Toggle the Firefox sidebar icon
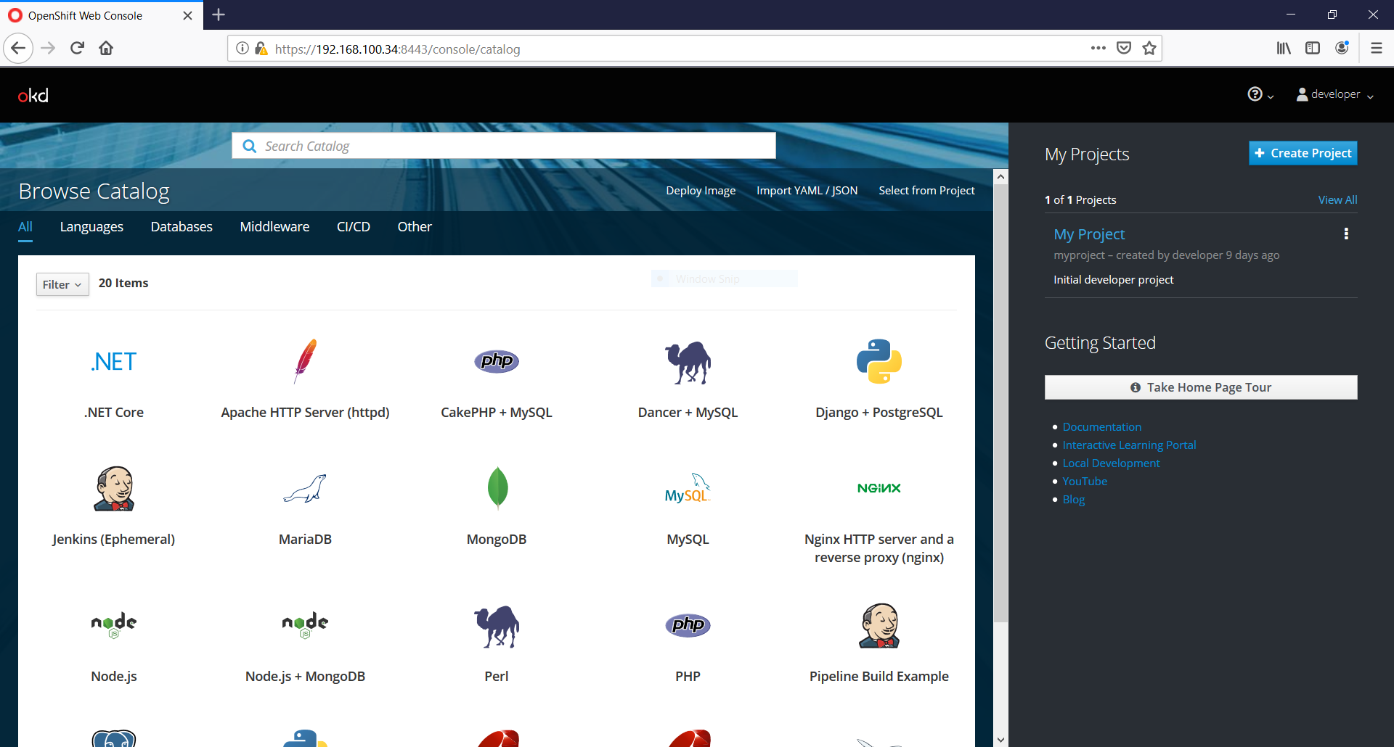Image resolution: width=1394 pixels, height=747 pixels. 1313,49
